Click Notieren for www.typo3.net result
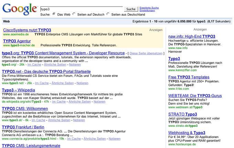The width and height of the screenshot is (234, 148). 82,83
